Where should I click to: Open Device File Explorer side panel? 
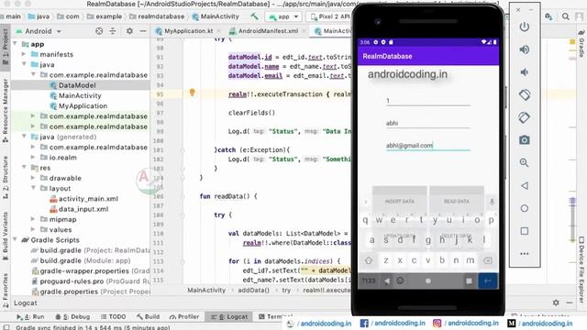tap(581, 269)
